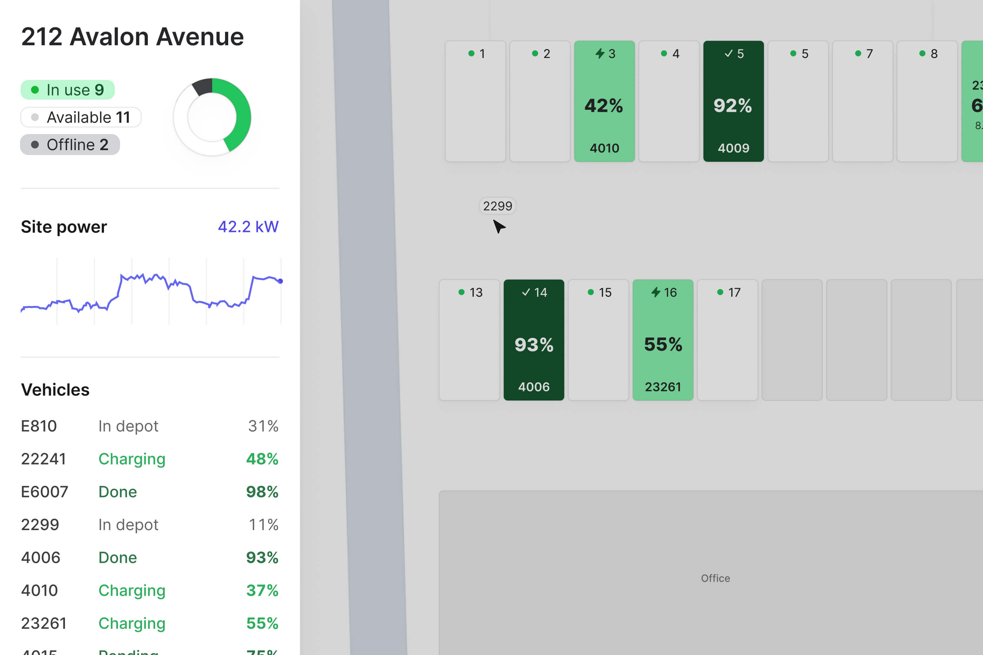Click the green status dot on charger 1
The image size is (983, 655).
471,53
